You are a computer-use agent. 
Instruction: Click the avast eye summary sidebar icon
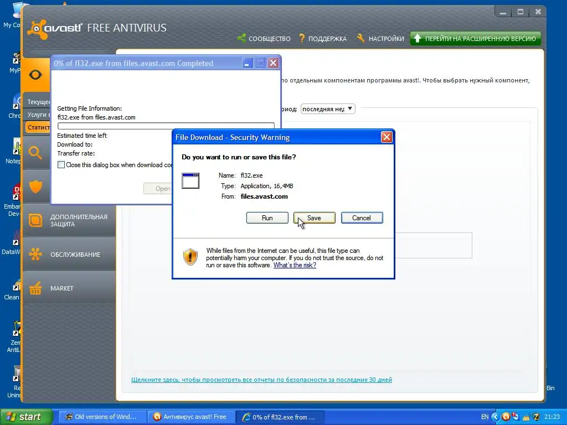click(x=35, y=75)
